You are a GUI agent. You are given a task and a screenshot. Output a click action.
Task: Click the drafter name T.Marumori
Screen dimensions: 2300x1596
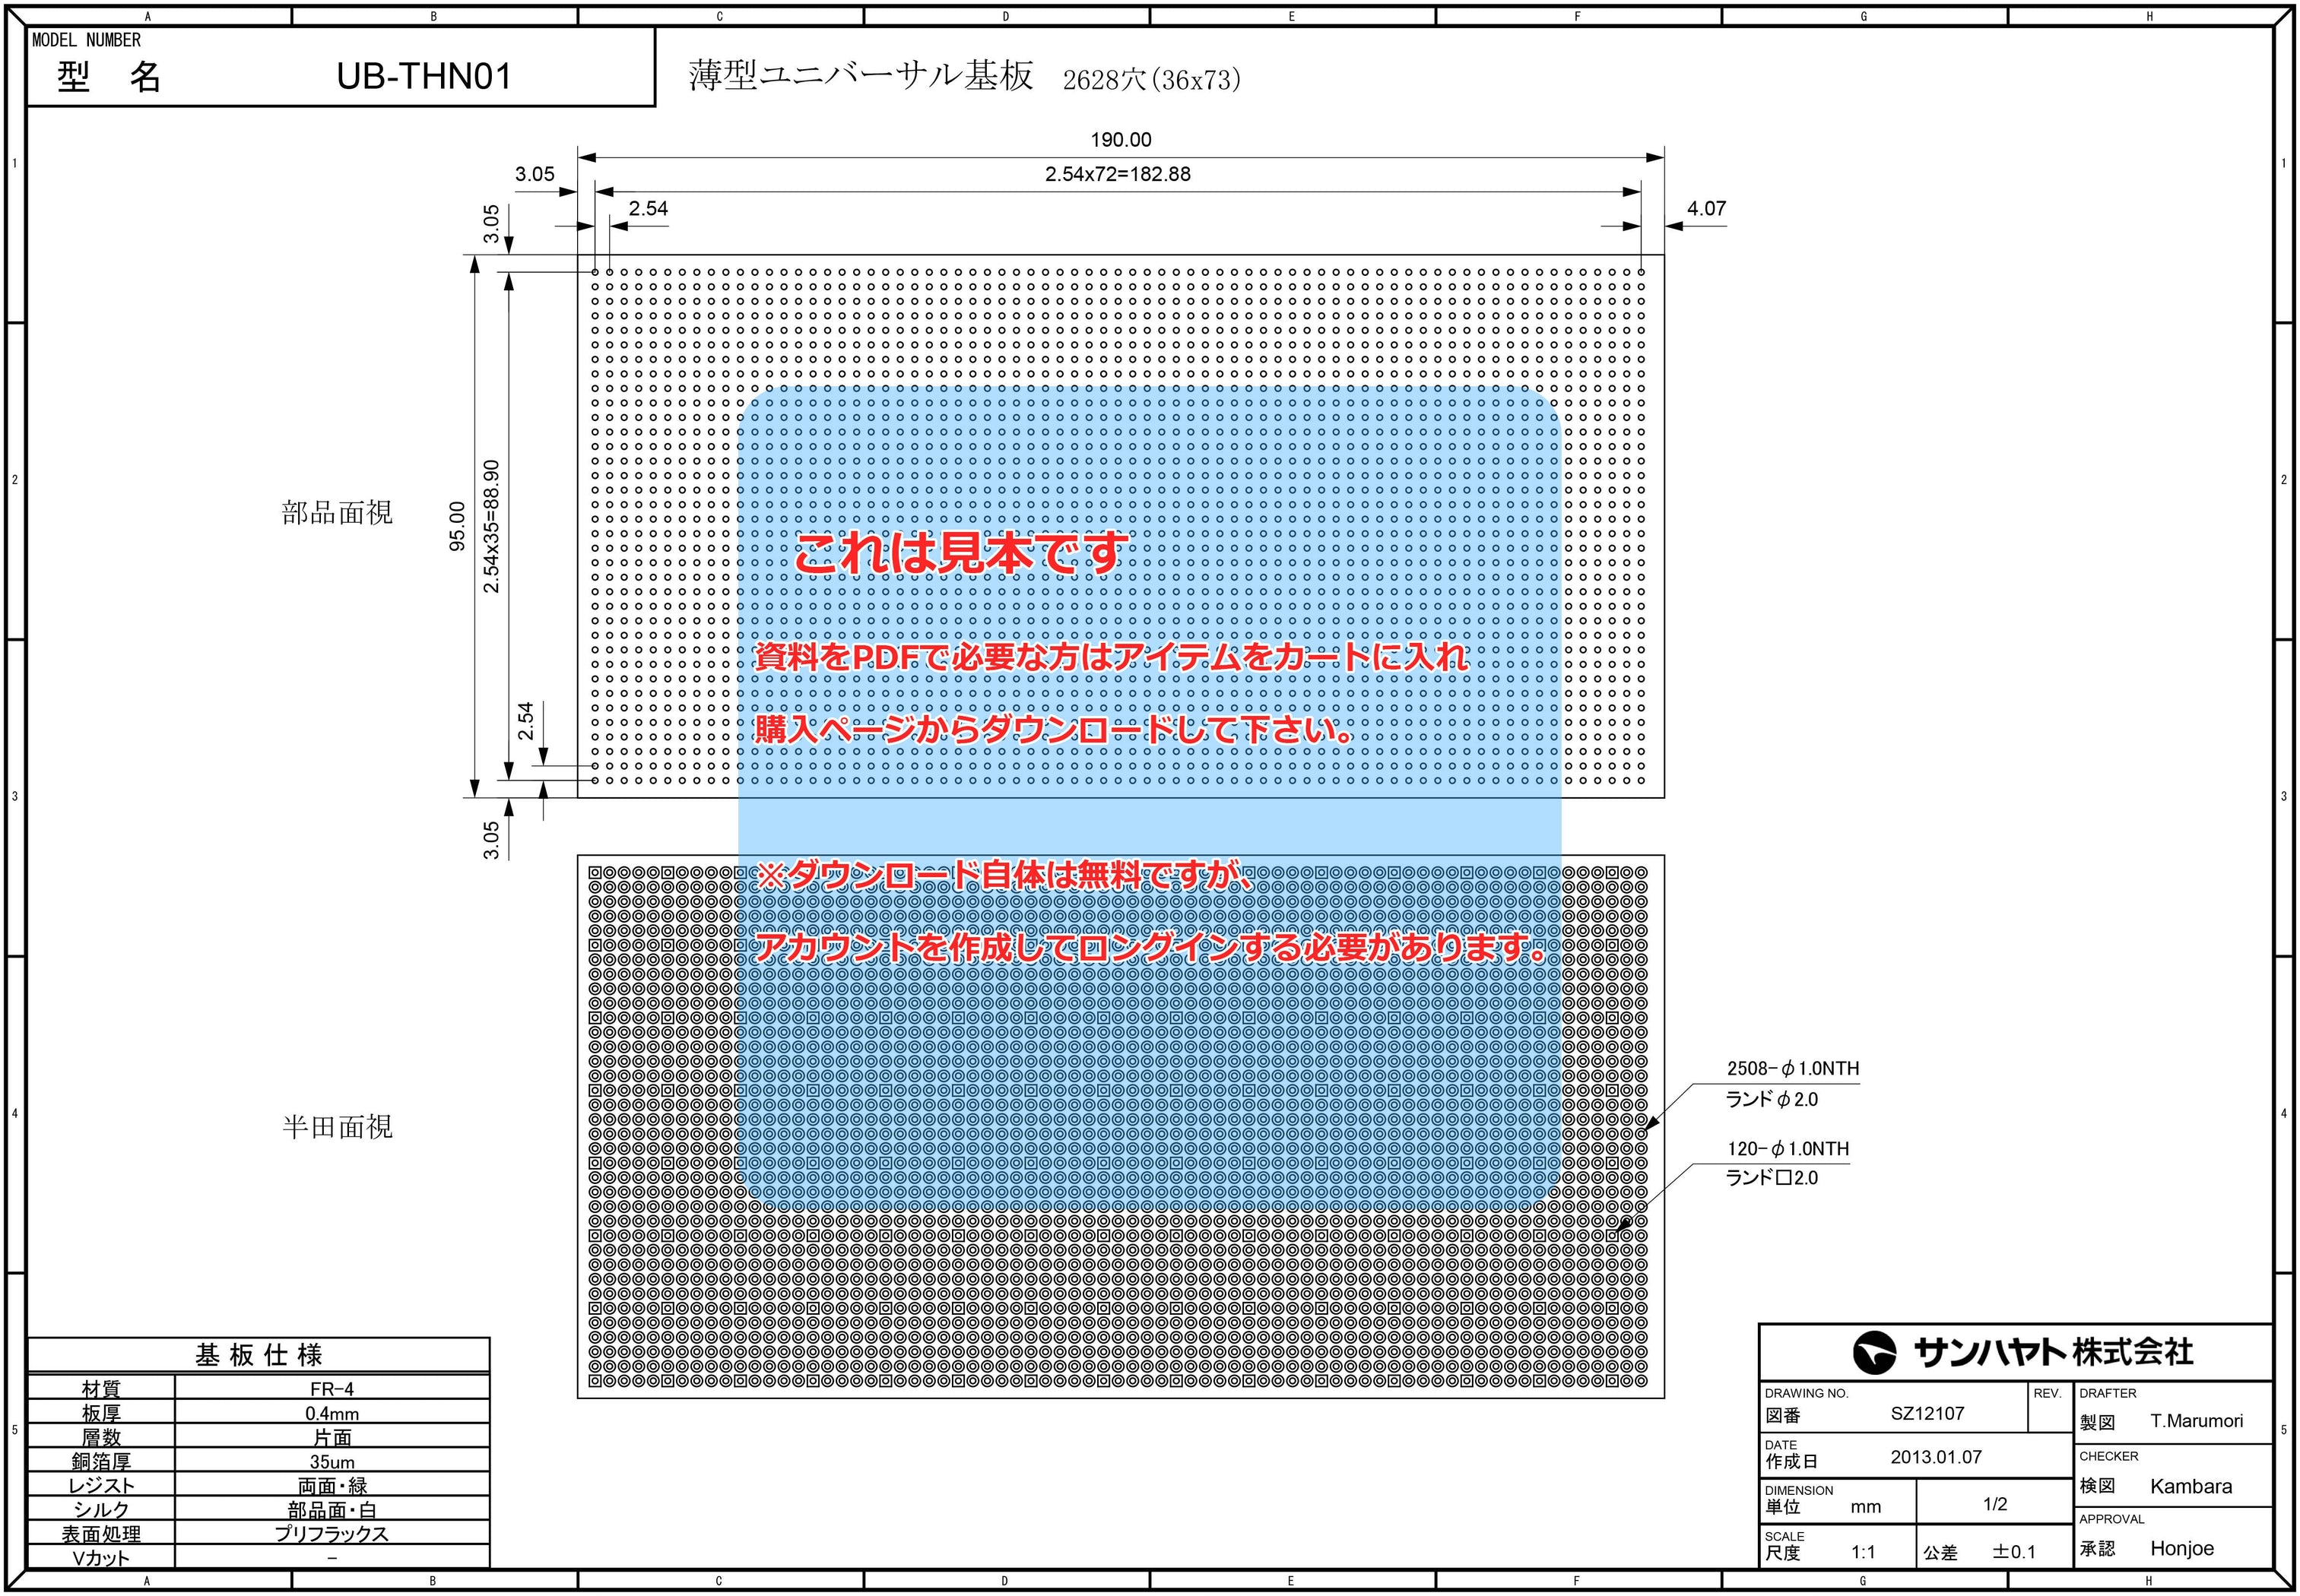coord(2197,1421)
